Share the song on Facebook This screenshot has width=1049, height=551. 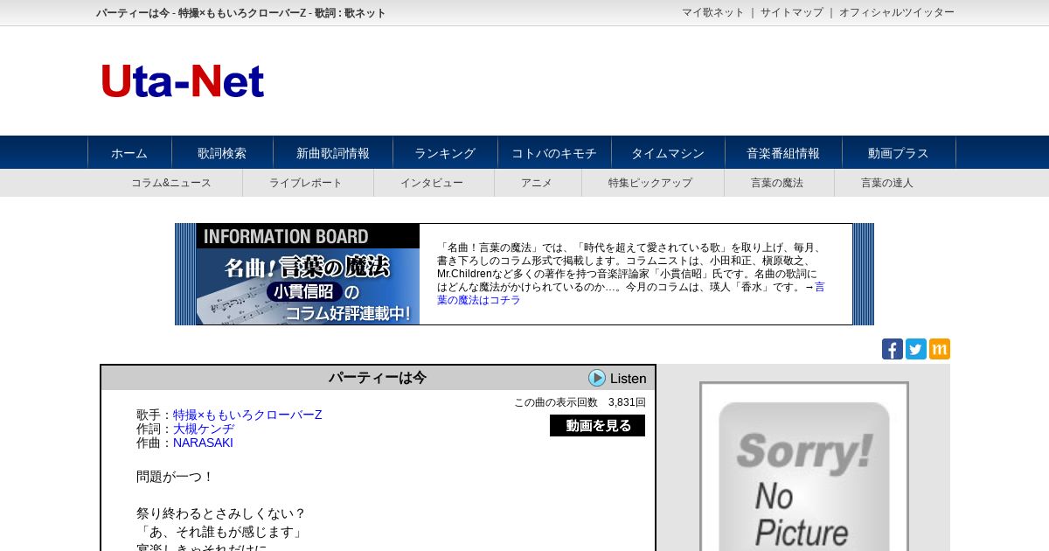click(893, 349)
